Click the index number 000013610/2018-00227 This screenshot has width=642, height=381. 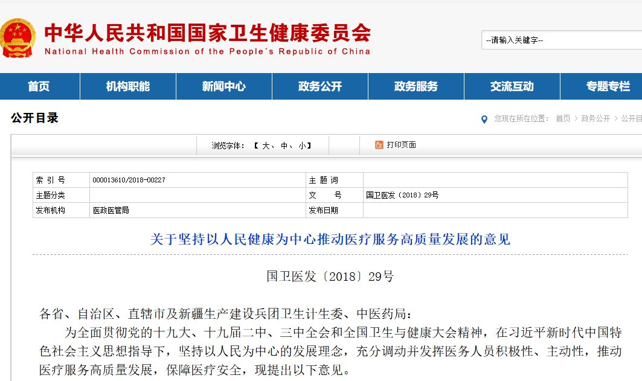129,180
